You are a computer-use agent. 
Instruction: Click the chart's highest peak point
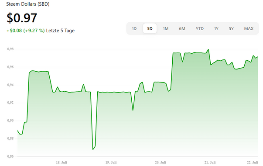[208, 49]
